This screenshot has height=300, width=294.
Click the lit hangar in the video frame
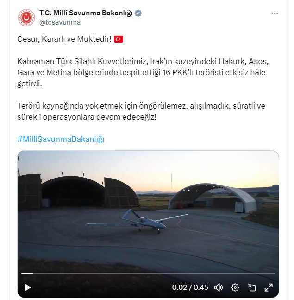pyautogui.click(x=213, y=198)
